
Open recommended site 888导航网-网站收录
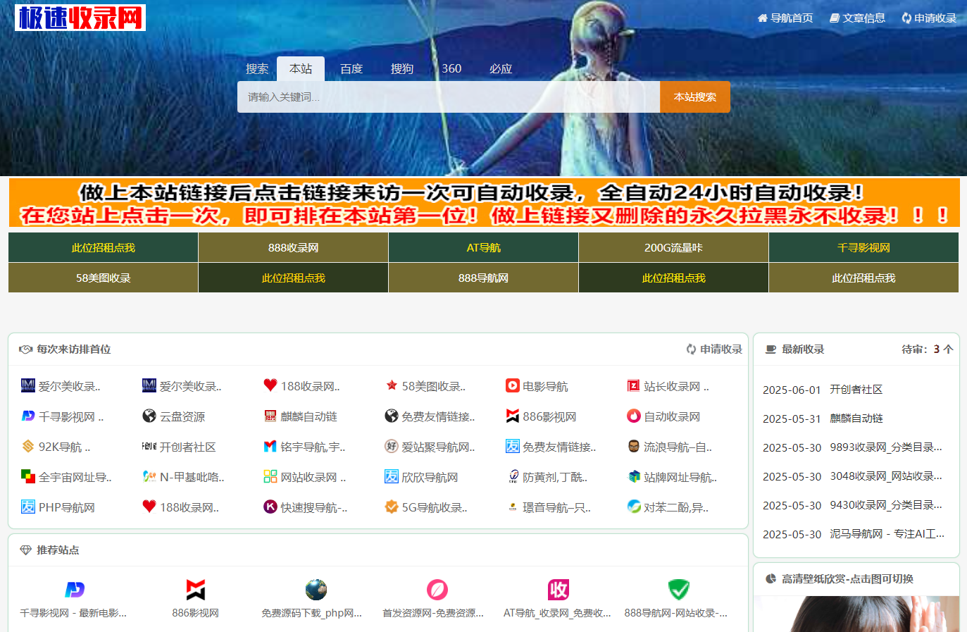click(x=676, y=600)
